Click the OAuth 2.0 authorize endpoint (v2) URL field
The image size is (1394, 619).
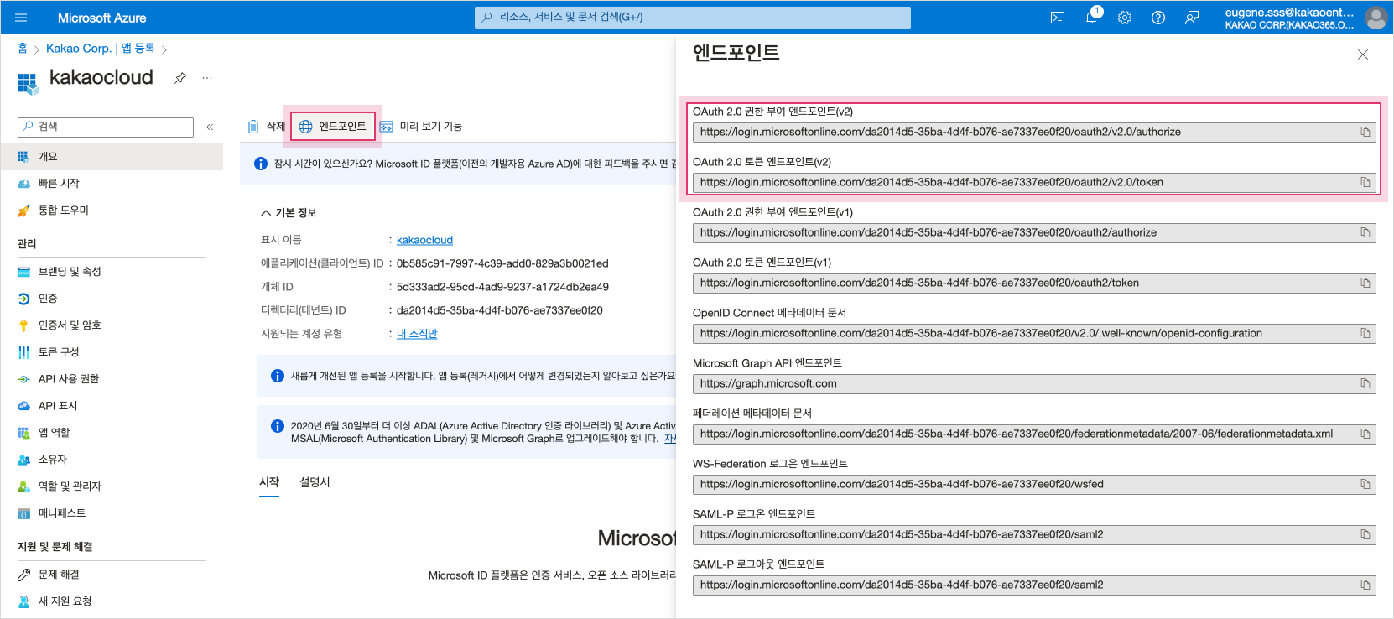pyautogui.click(x=1034, y=132)
